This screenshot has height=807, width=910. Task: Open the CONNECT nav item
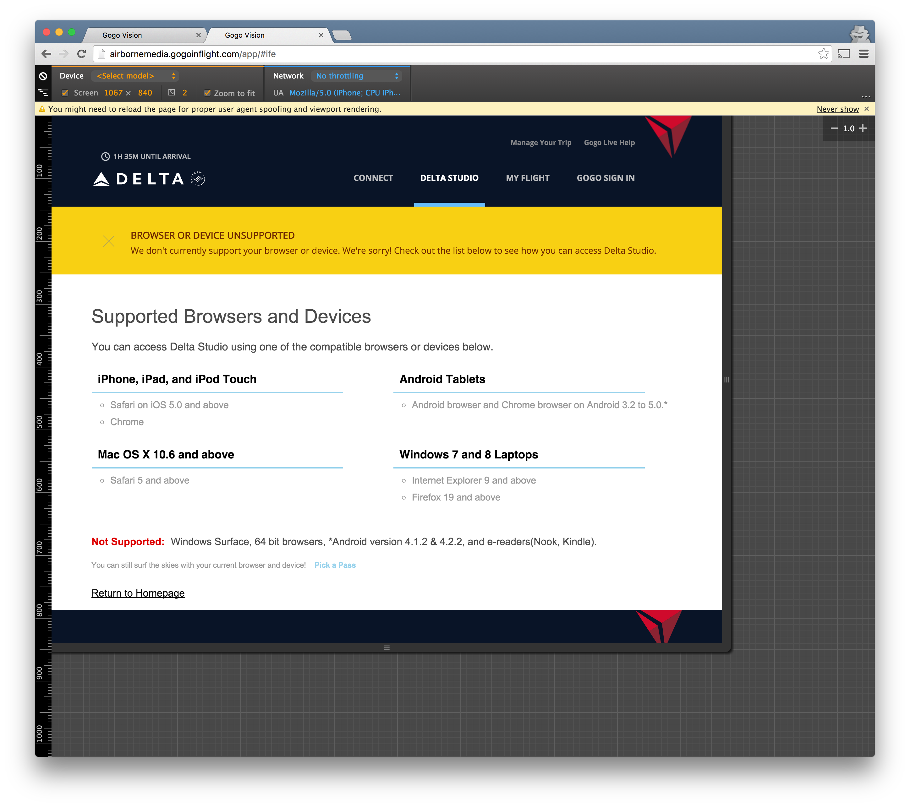point(373,178)
